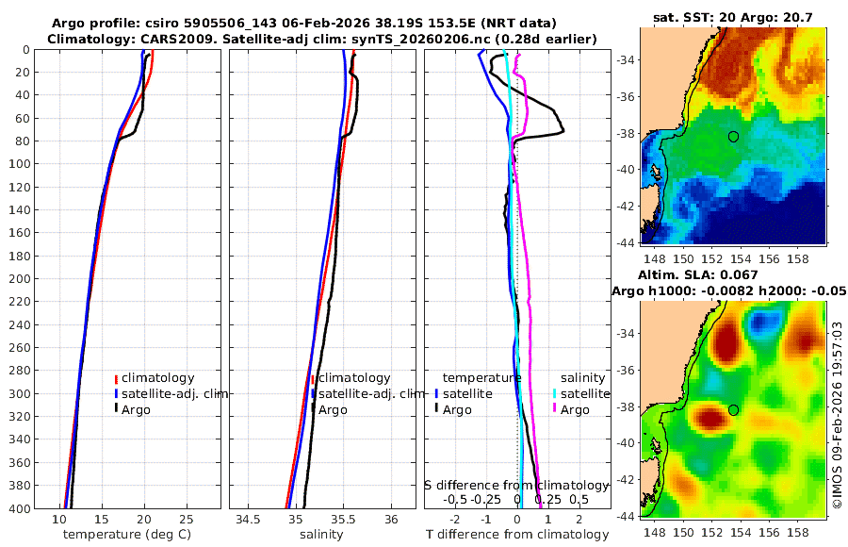This screenshot has height=547, width=848.
Task: Click the 'salinity' x-axis label
Action: coord(321,535)
